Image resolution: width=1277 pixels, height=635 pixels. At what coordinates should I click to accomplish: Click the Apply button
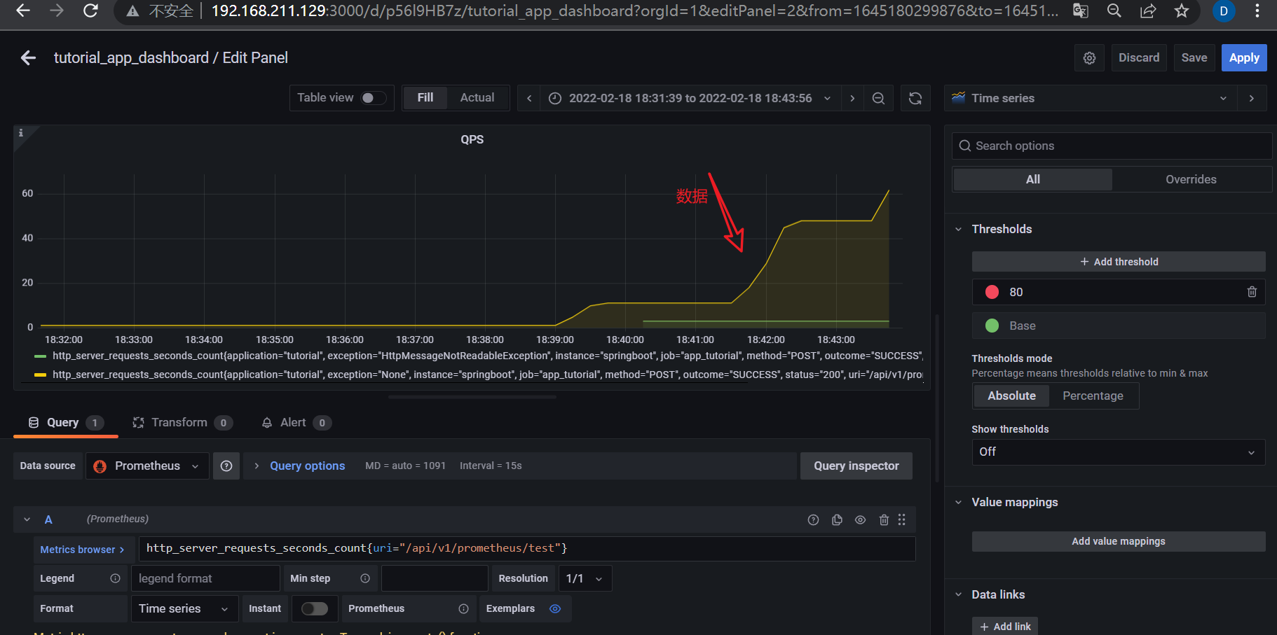tap(1244, 58)
